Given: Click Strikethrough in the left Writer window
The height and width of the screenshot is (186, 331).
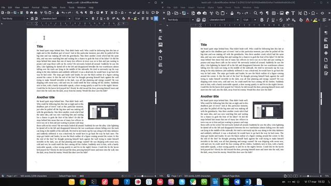Looking at the screenshot, I should tap(108, 19).
